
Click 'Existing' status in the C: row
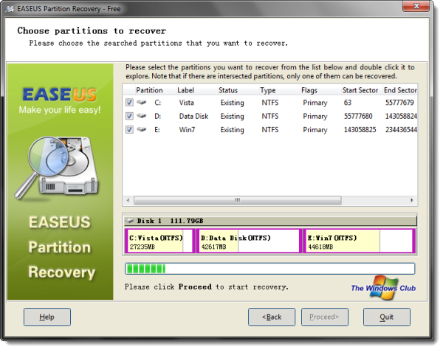(x=233, y=103)
